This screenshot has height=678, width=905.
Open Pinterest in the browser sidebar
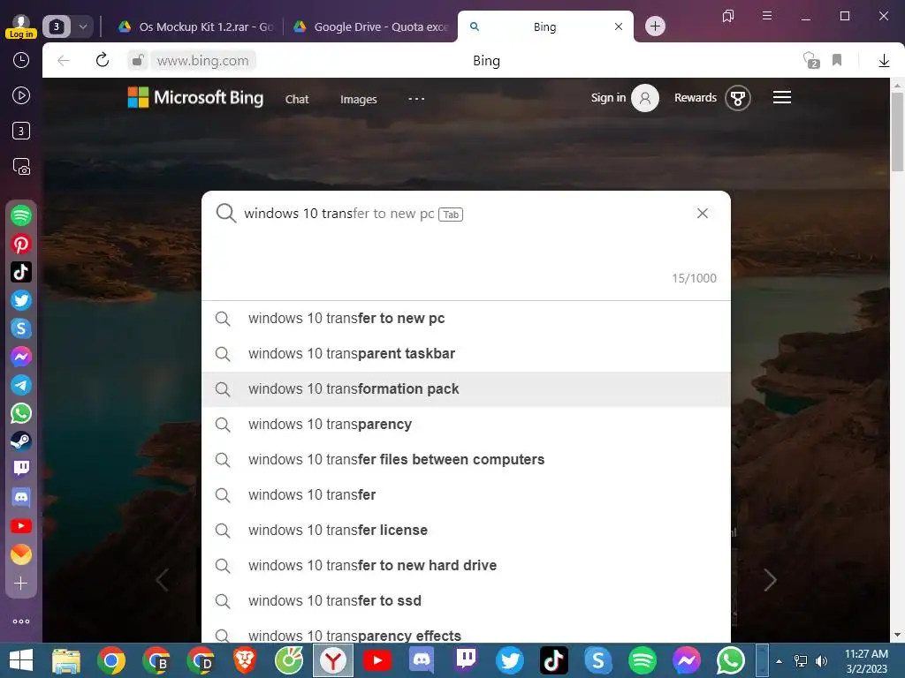21,244
